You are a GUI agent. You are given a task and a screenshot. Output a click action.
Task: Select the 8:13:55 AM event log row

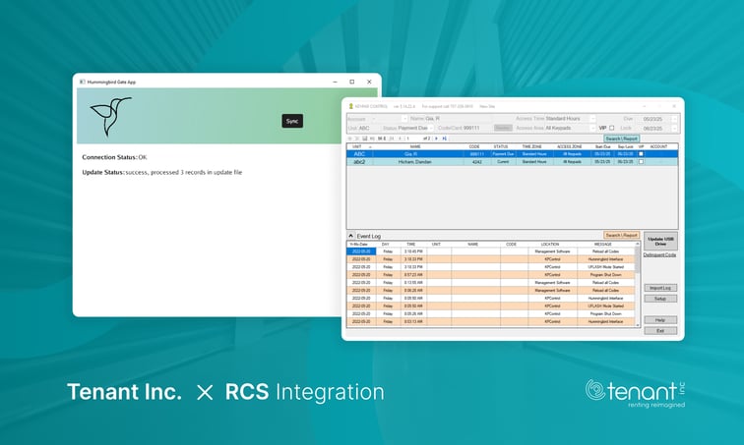coord(491,283)
